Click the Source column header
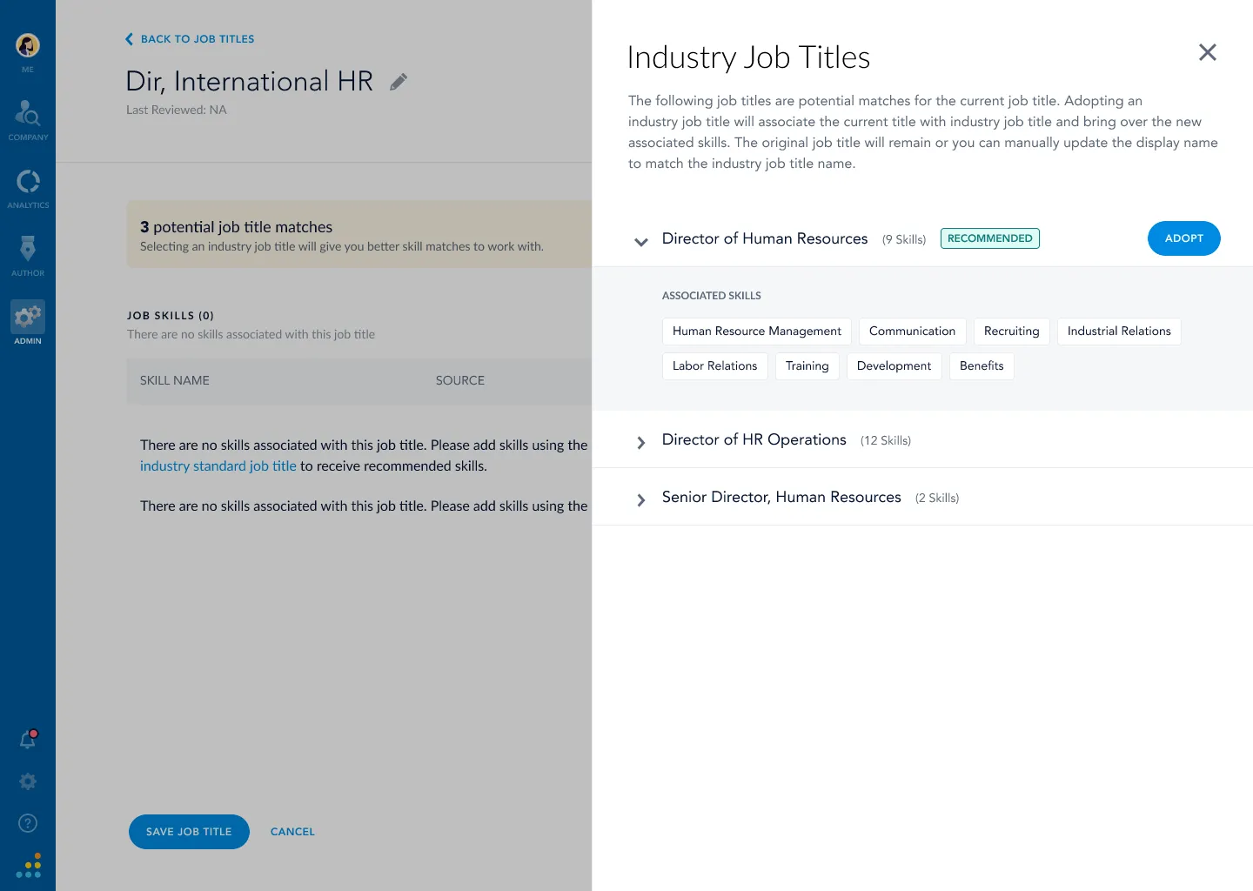 tap(460, 381)
